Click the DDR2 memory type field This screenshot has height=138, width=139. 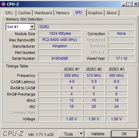(87, 27)
